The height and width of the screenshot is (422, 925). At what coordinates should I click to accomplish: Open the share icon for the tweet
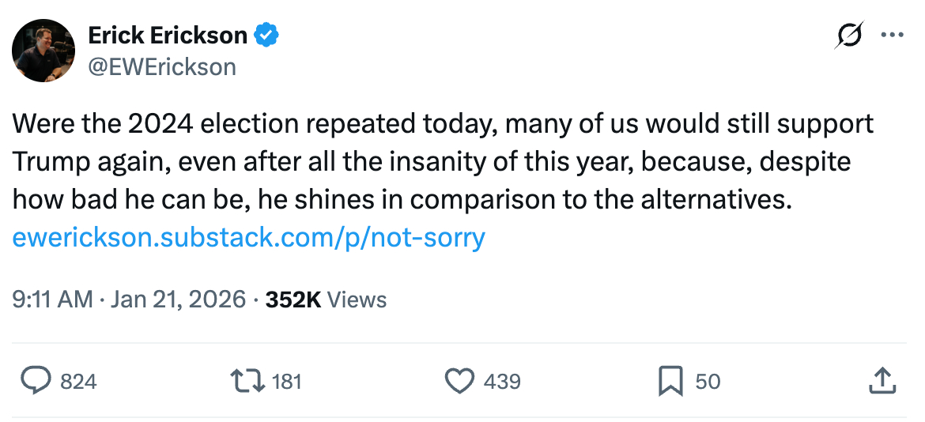(x=882, y=381)
